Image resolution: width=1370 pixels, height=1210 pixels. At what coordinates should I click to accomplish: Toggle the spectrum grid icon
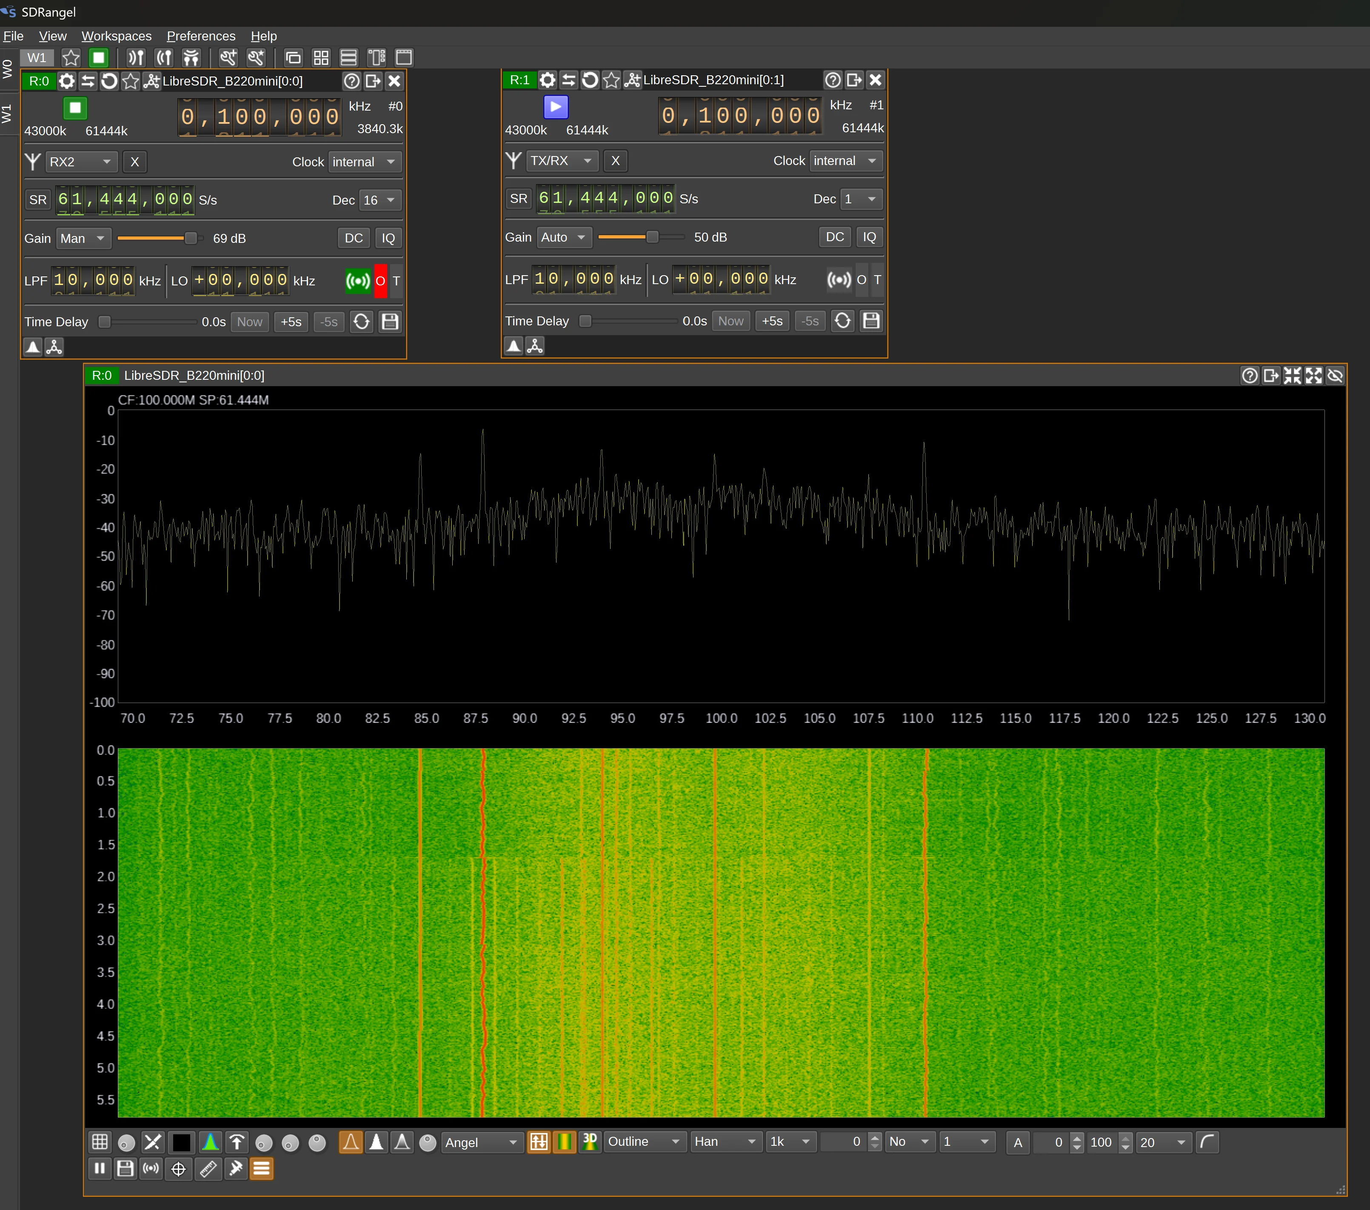click(x=100, y=1142)
